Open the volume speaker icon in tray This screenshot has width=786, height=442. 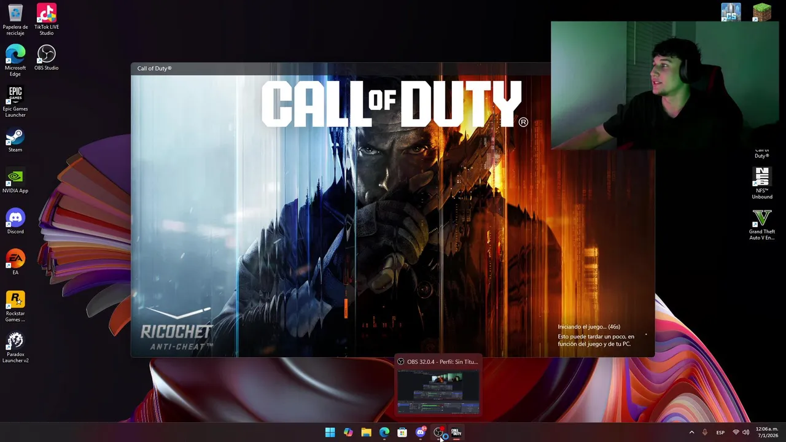[x=745, y=432]
